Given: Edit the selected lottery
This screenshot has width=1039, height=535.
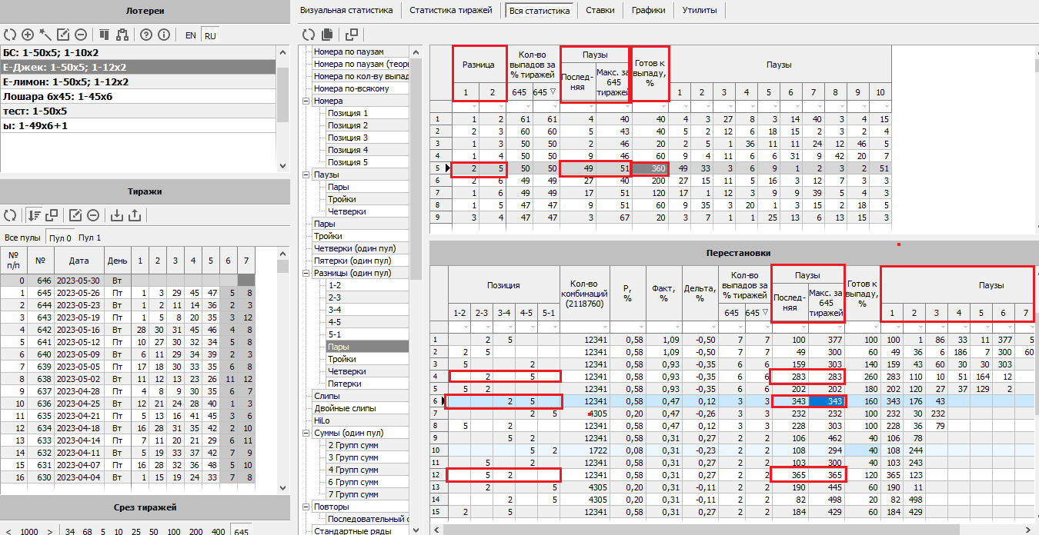Looking at the screenshot, I should [x=63, y=35].
